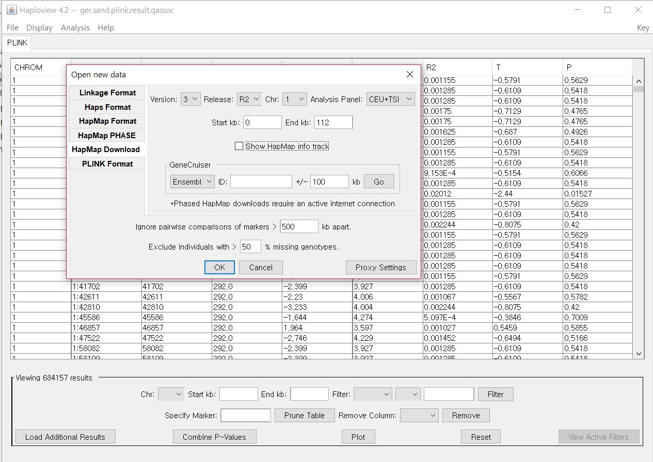
Task: Click the Proxy Settings button
Action: (x=381, y=267)
